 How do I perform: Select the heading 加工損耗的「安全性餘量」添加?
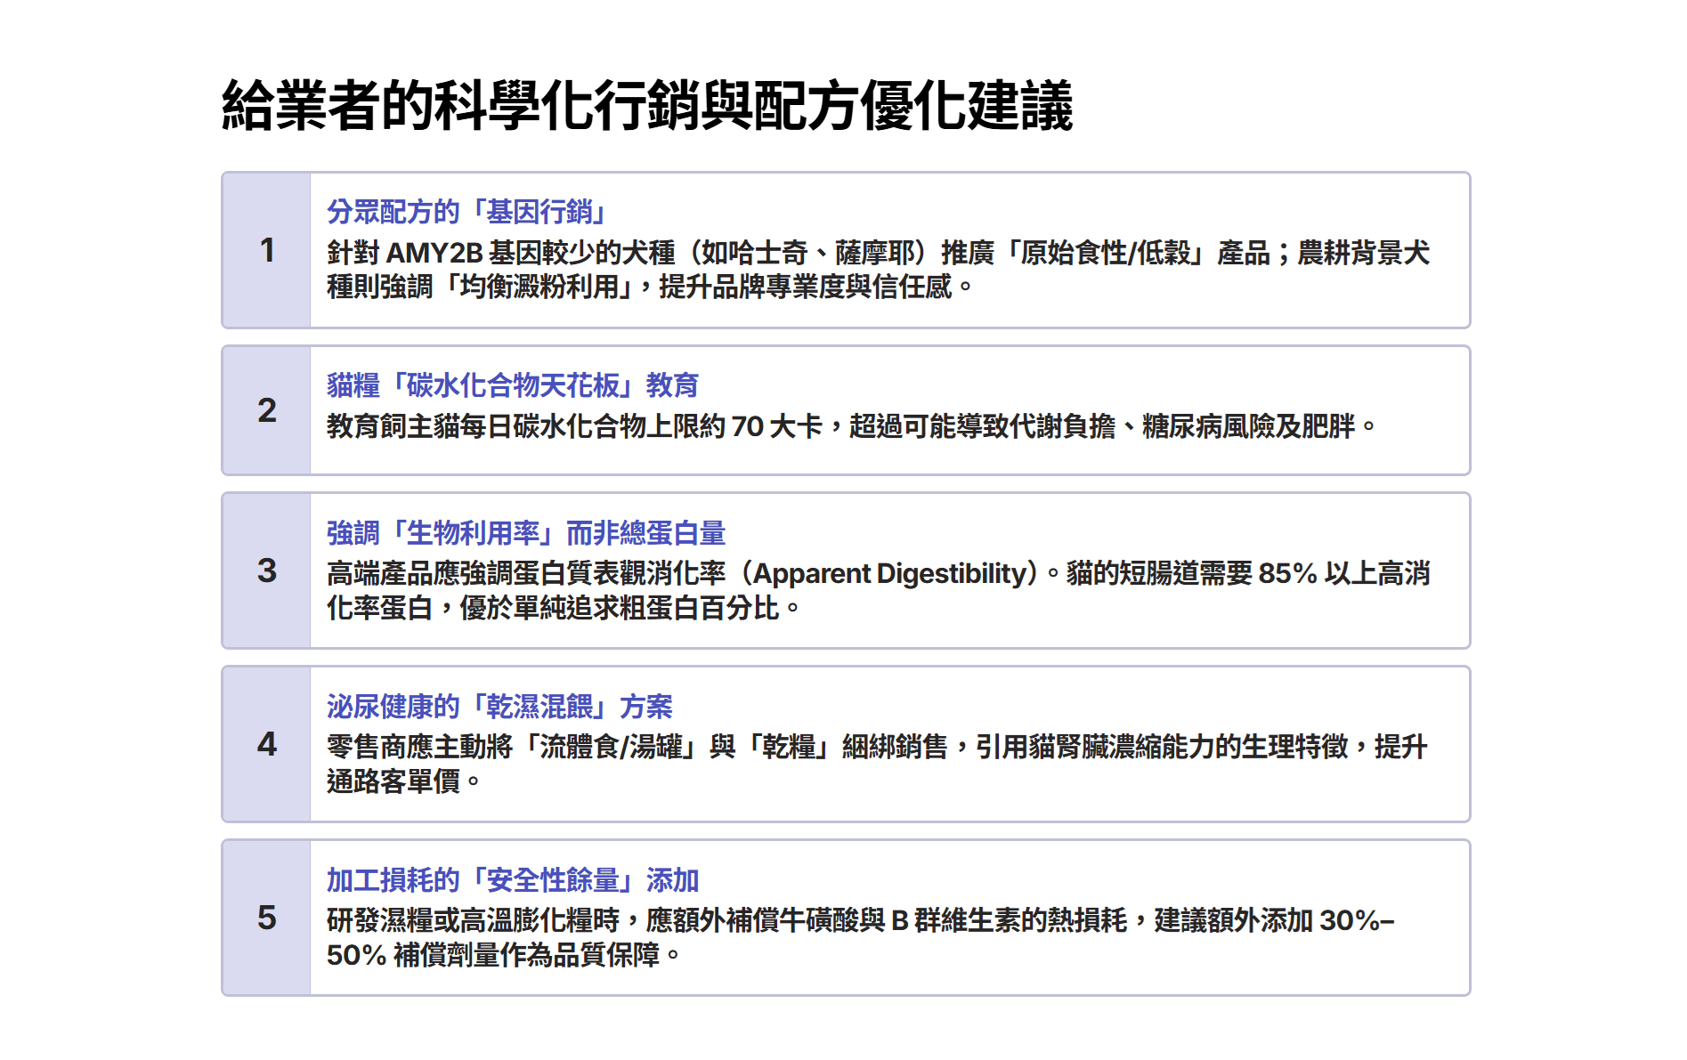click(512, 880)
